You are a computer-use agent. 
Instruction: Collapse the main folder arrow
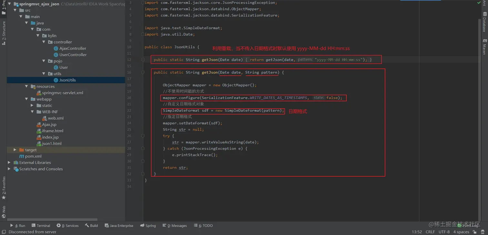tap(21, 16)
